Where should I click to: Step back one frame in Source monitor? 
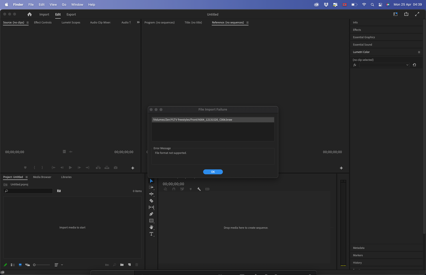click(x=62, y=168)
